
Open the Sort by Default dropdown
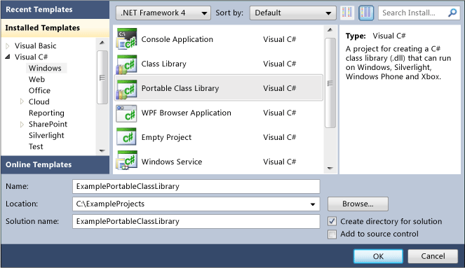(x=292, y=13)
